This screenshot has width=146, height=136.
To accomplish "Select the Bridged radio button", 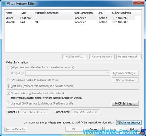I will 8,67.
